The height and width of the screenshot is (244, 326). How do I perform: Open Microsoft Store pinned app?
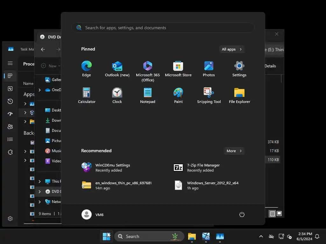coord(178,69)
